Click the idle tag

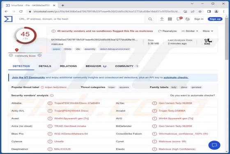[x=78, y=49]
